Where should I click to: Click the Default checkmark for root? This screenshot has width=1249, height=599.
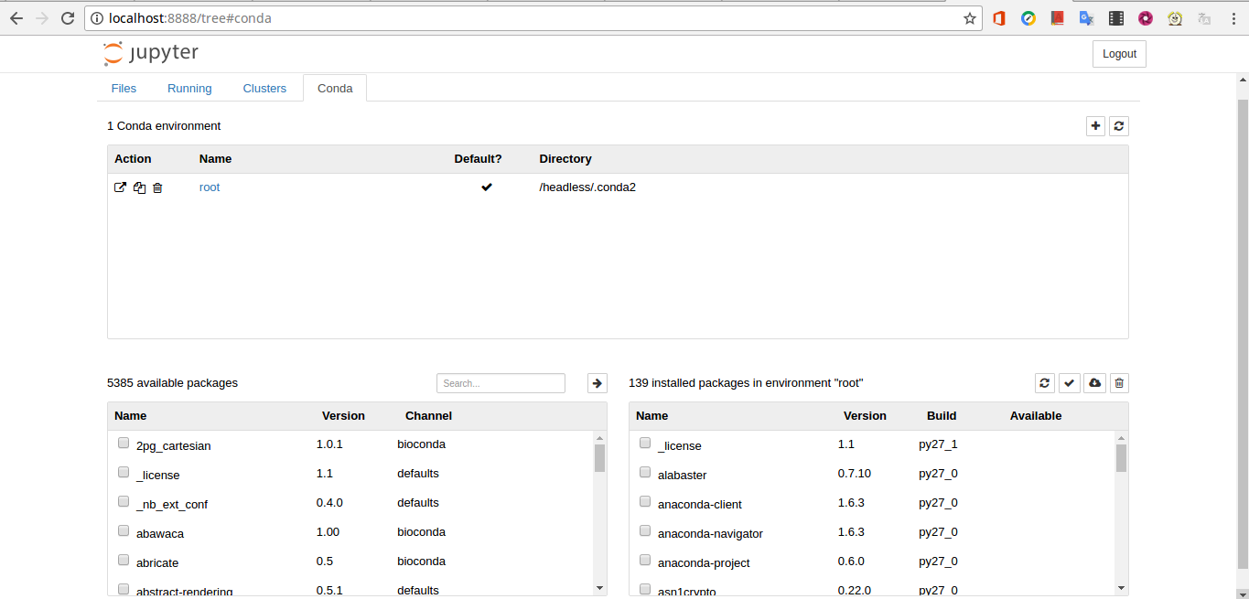[x=487, y=187]
